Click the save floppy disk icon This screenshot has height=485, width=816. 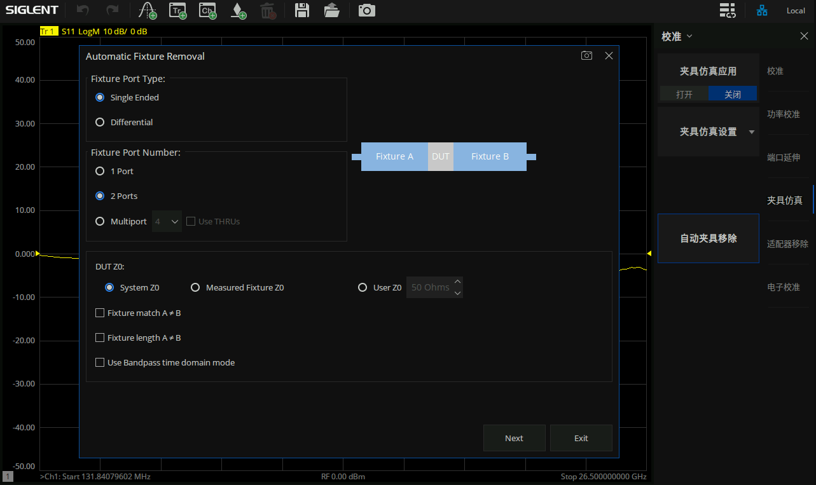click(x=302, y=10)
